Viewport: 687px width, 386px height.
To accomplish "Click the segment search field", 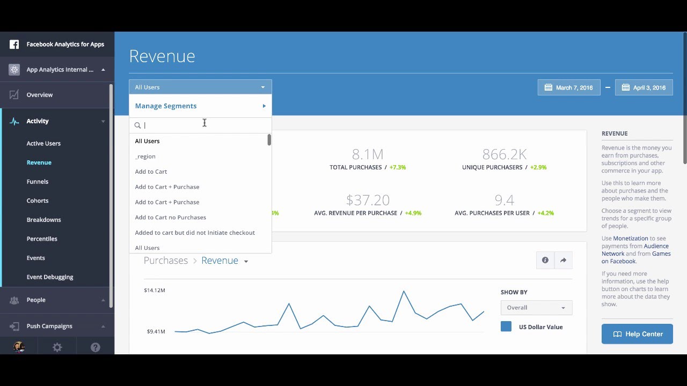I will 200,125.
